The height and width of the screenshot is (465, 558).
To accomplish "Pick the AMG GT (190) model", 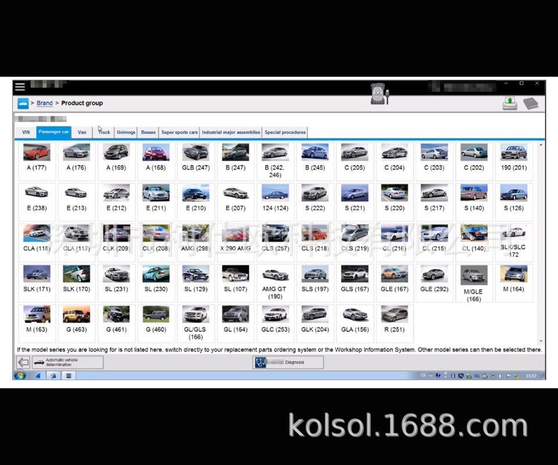I will (x=275, y=283).
